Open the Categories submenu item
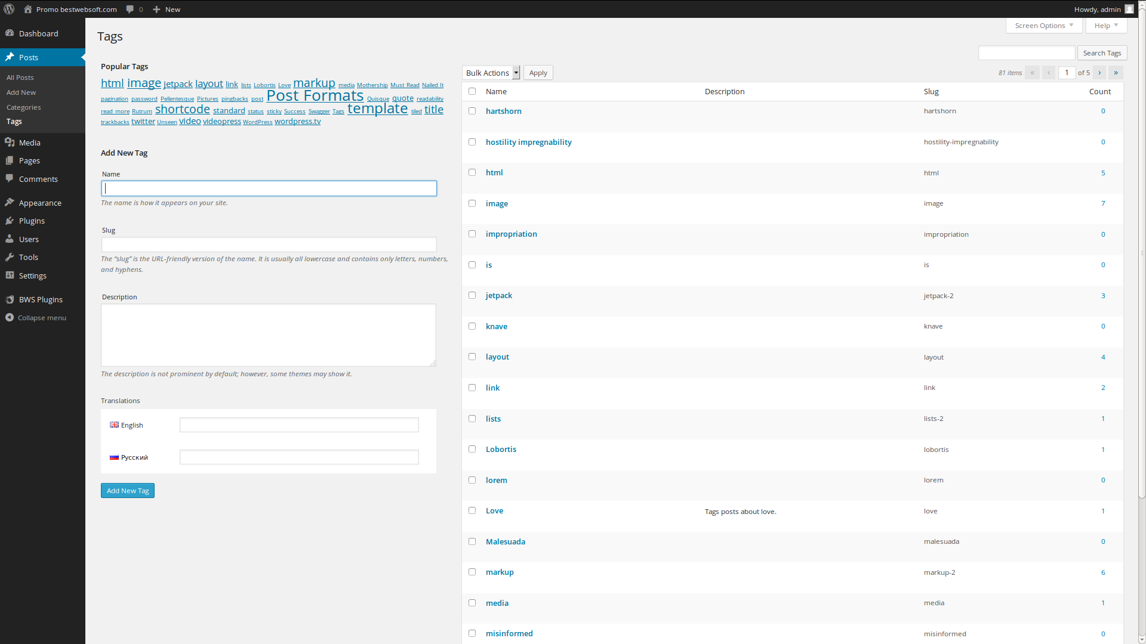The width and height of the screenshot is (1146, 644). [24, 107]
